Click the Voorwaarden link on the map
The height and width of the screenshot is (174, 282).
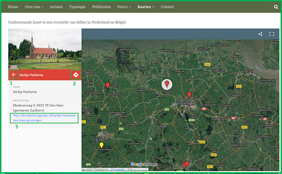[x=118, y=169]
